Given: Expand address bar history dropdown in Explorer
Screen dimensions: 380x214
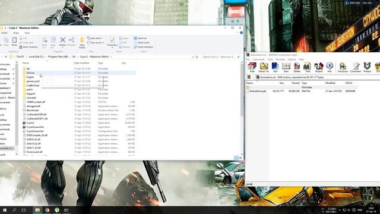Looking at the screenshot, I should click(193, 57).
